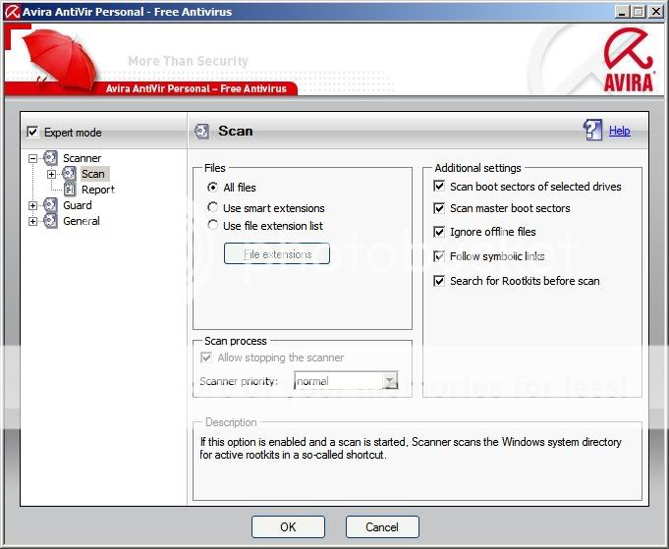
Task: Select Scanner in the settings tree
Action: click(x=82, y=158)
